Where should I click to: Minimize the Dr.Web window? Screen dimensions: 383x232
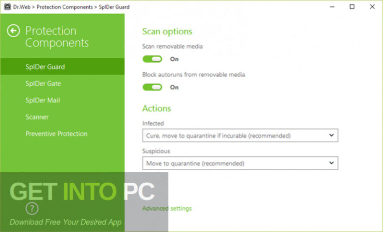(332, 7)
